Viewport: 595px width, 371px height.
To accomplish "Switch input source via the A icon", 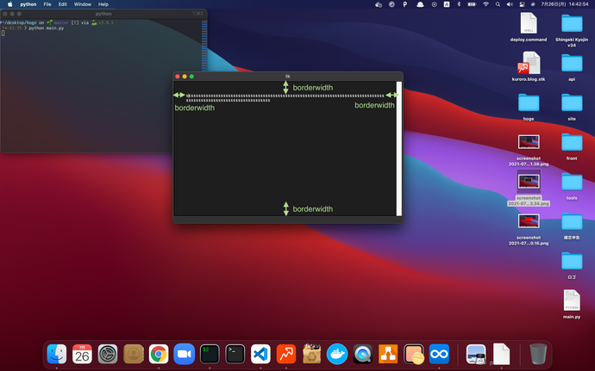I will click(447, 4).
